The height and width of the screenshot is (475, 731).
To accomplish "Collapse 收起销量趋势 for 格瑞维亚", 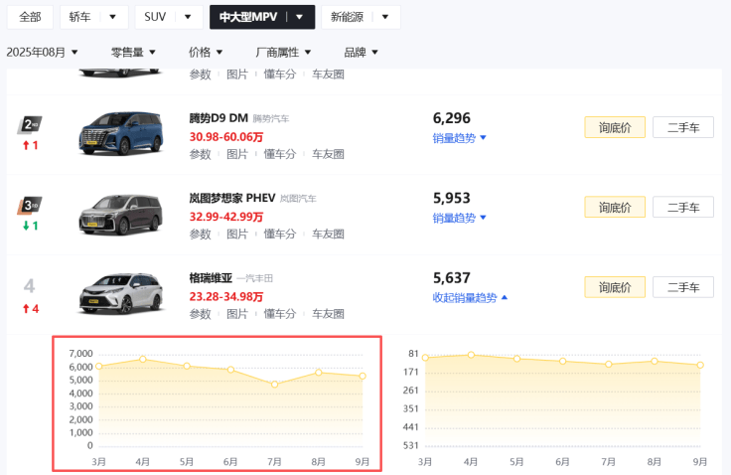I will 470,298.
